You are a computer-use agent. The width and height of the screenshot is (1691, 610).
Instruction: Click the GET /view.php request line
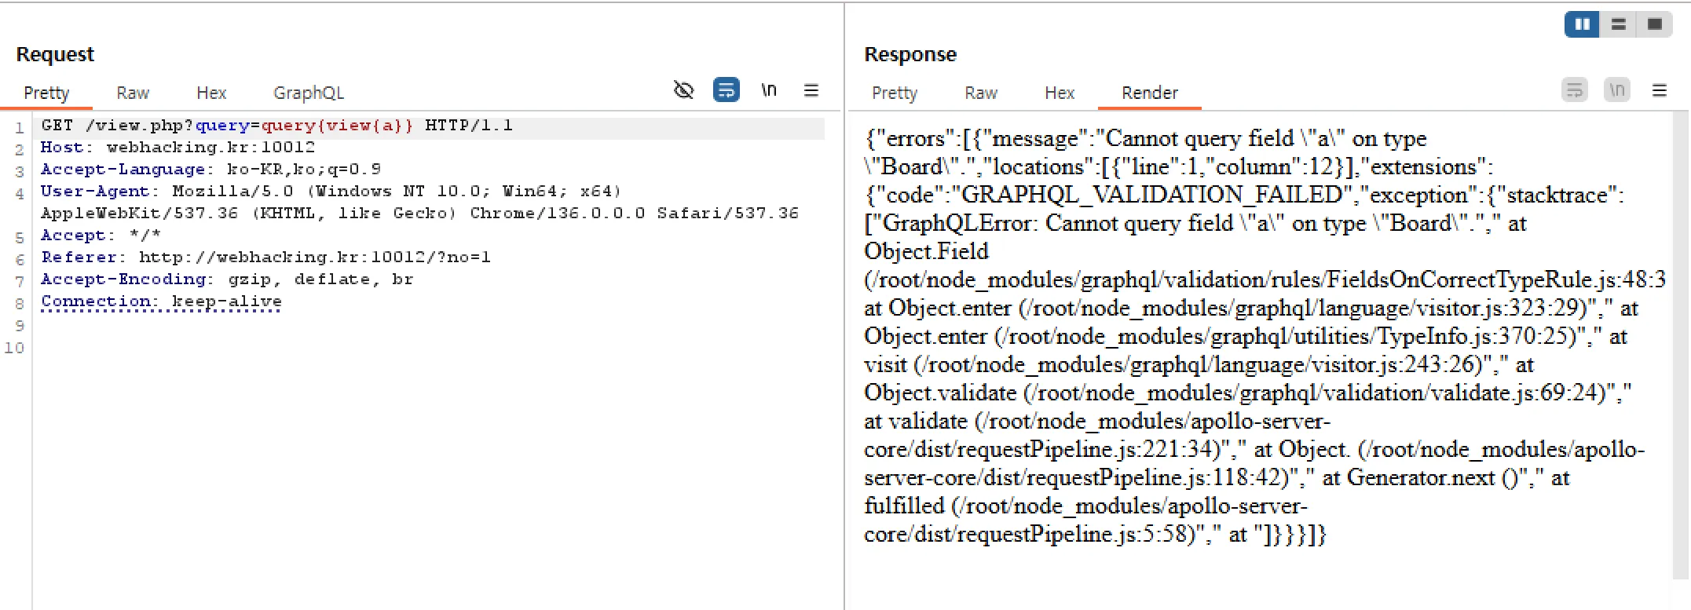pos(276,126)
